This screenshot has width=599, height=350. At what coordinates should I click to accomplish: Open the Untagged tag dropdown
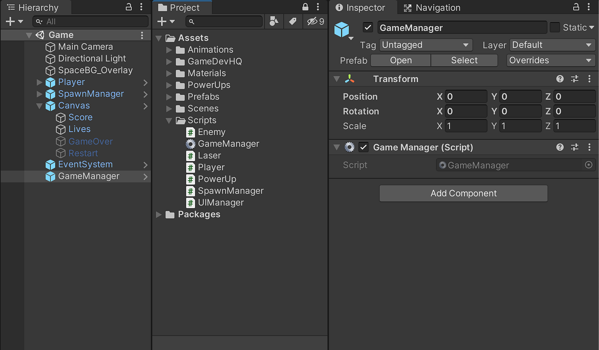tap(425, 45)
